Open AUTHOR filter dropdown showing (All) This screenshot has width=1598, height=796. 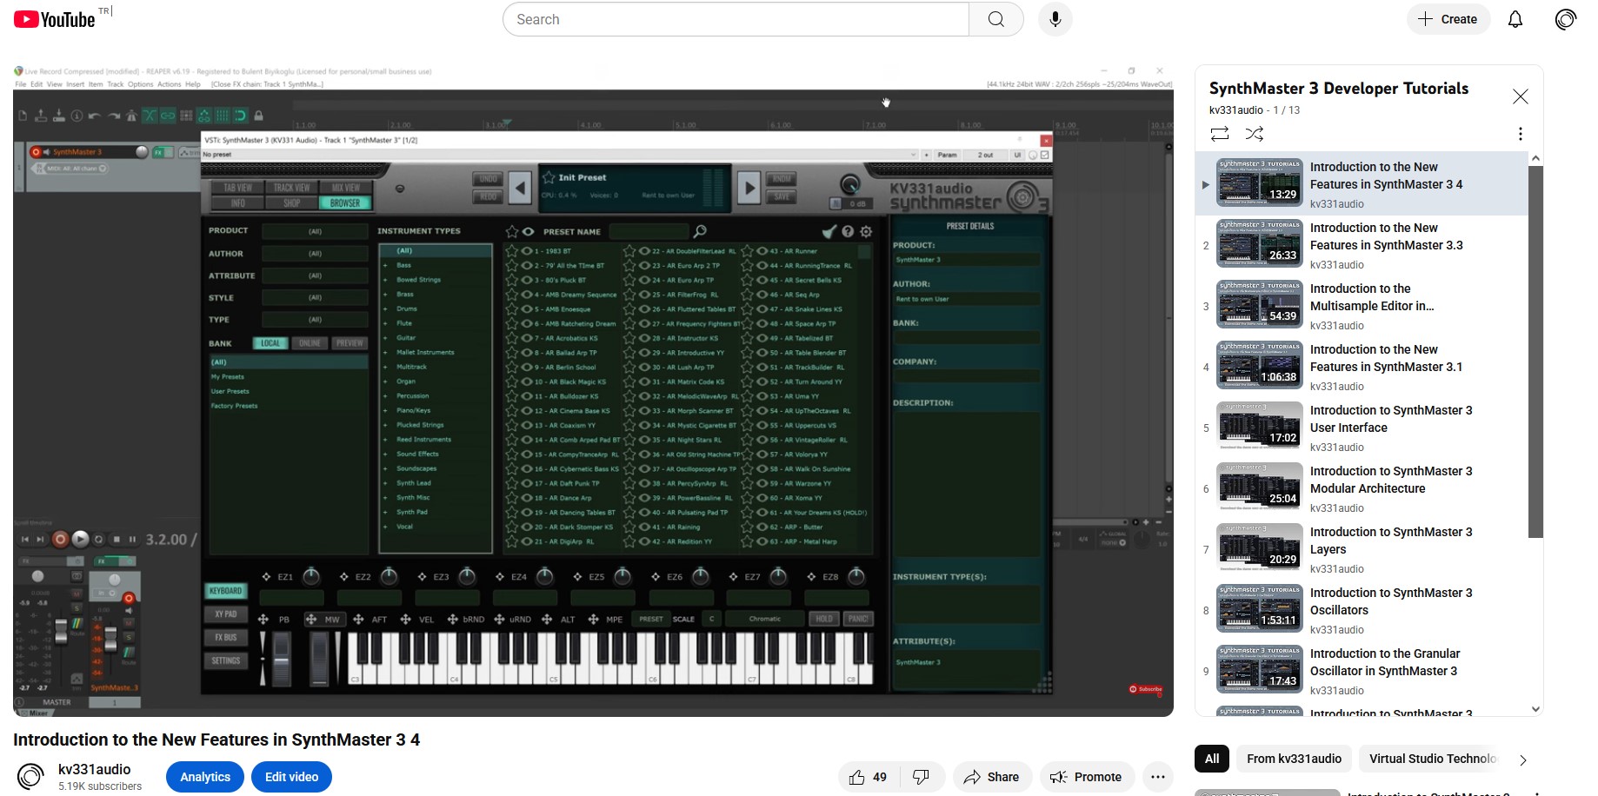315,254
